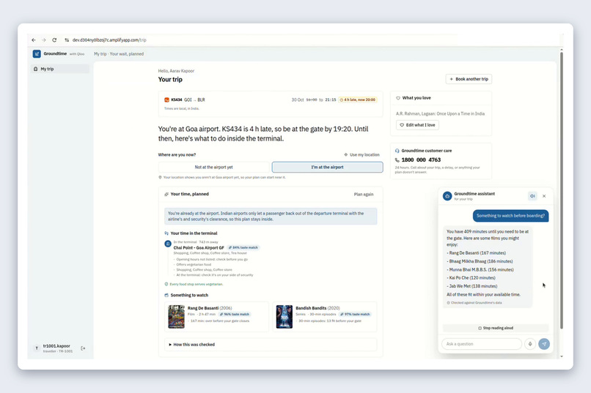Click the location pin icon under the location toggle
This screenshot has height=393, width=591.
click(x=160, y=177)
